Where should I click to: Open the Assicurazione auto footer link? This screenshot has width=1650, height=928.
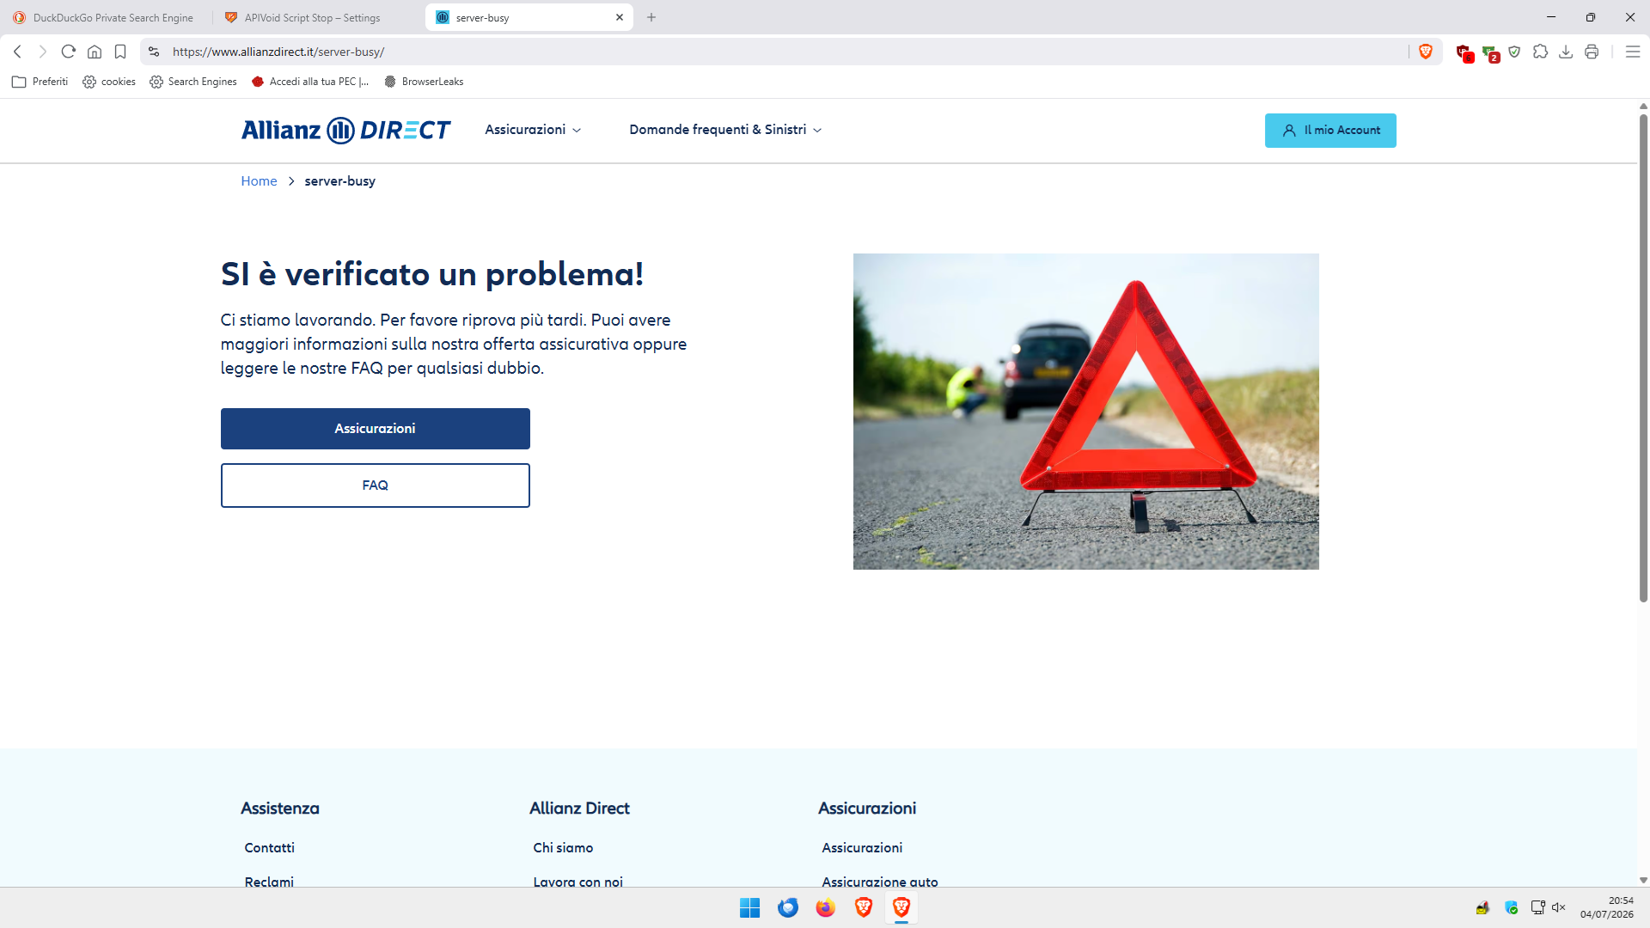tap(880, 882)
